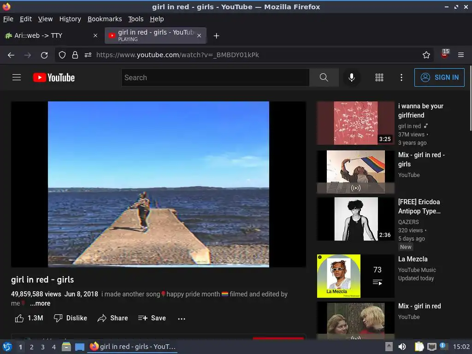The height and width of the screenshot is (354, 472).
Task: Open the black-and-white Ericdoa thumbnail
Action: pos(355,219)
